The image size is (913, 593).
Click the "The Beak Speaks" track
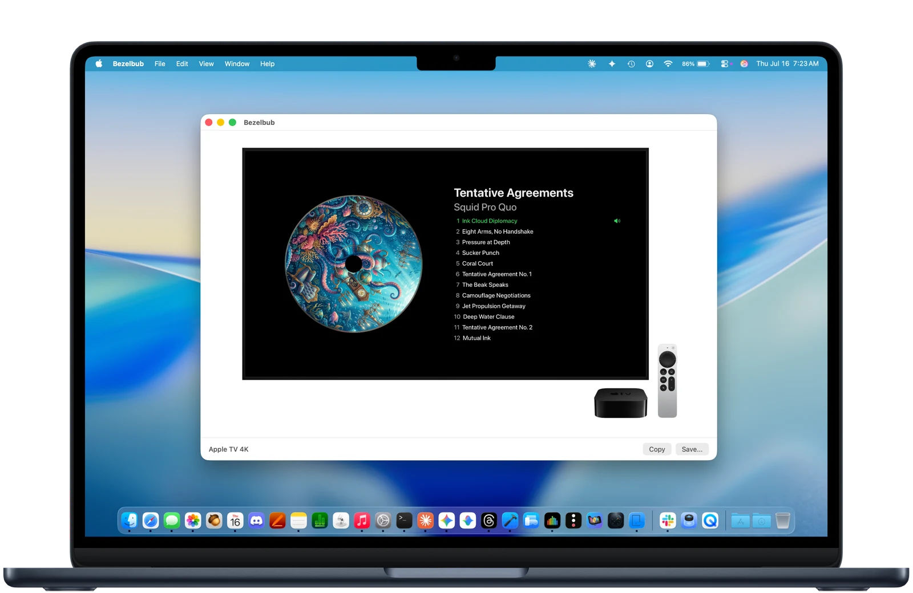pos(485,285)
